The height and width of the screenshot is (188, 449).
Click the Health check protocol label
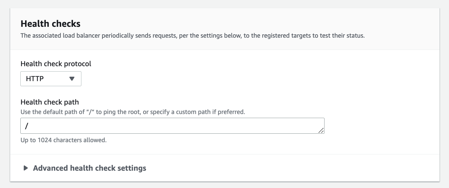[56, 64]
